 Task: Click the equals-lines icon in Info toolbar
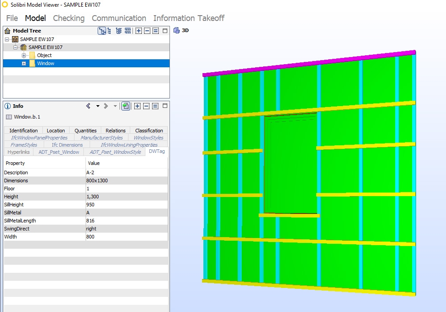click(155, 106)
